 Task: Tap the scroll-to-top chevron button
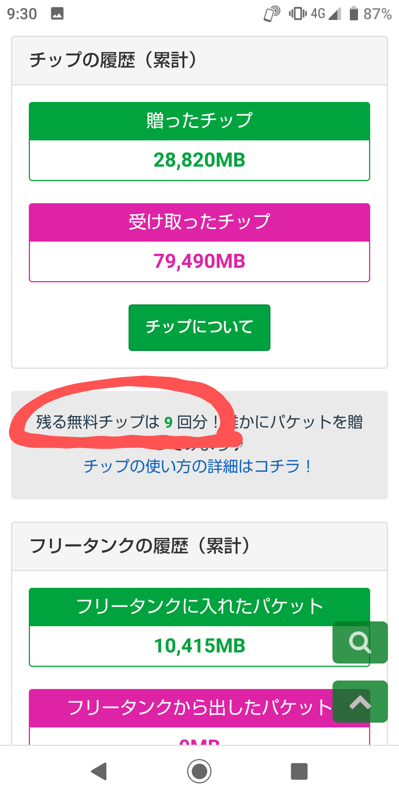pyautogui.click(x=360, y=702)
